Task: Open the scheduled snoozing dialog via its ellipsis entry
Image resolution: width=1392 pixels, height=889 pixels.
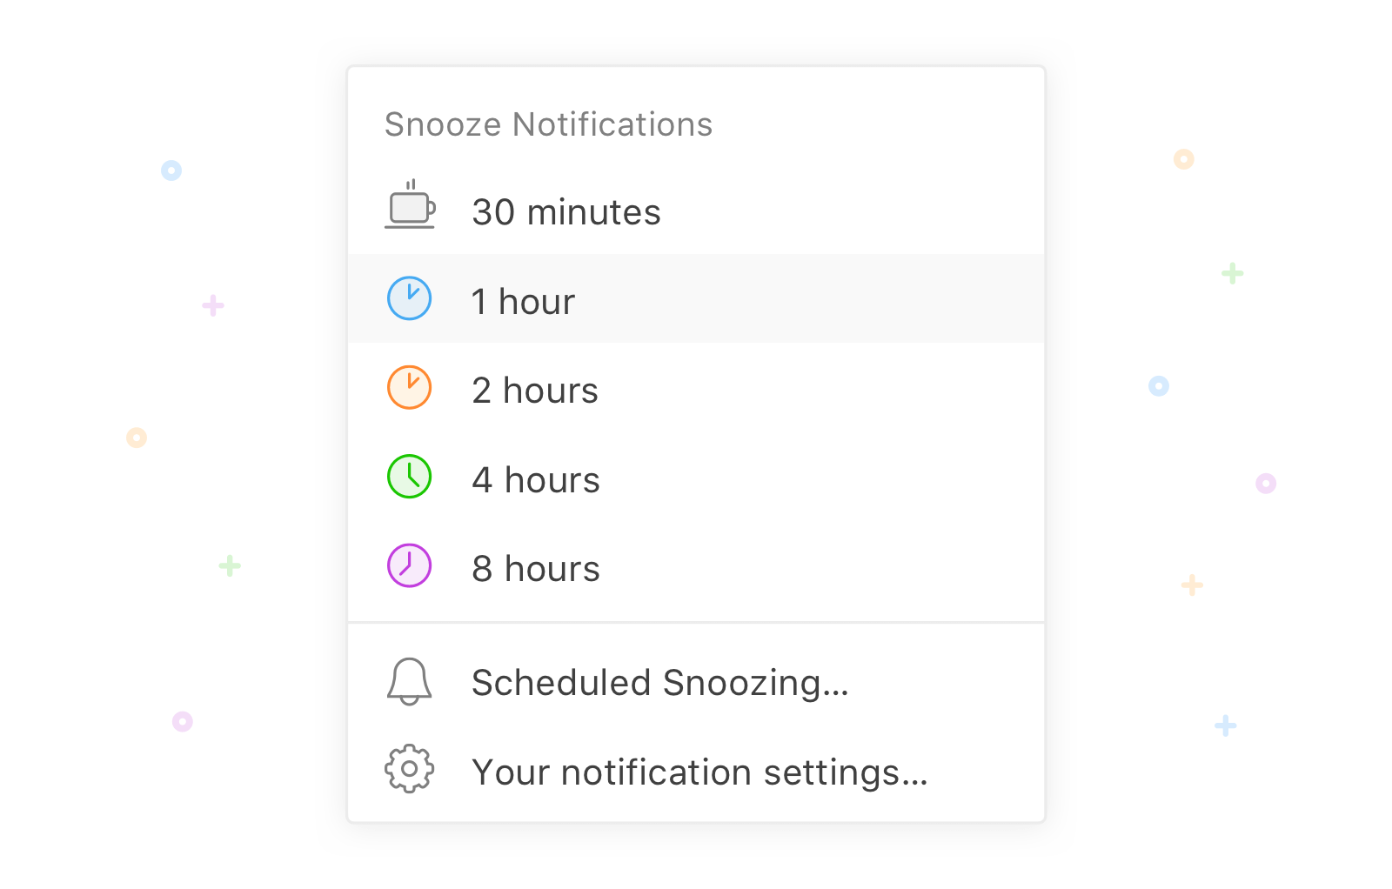Action: (659, 683)
